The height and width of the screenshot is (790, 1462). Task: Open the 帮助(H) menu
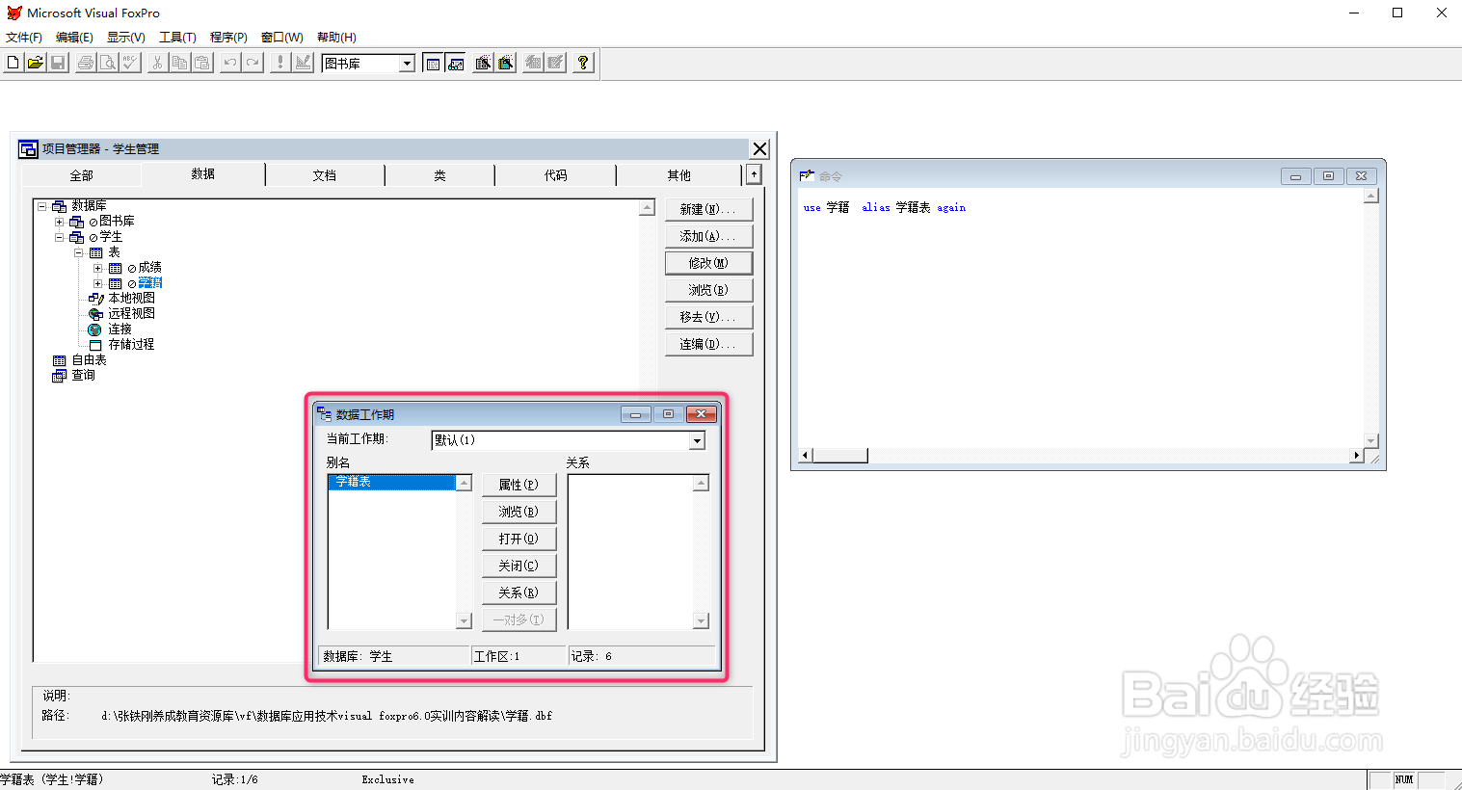coord(336,38)
